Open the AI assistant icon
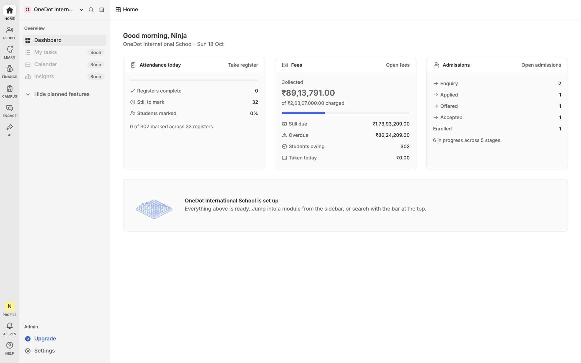The image size is (581, 363). [x=10, y=130]
